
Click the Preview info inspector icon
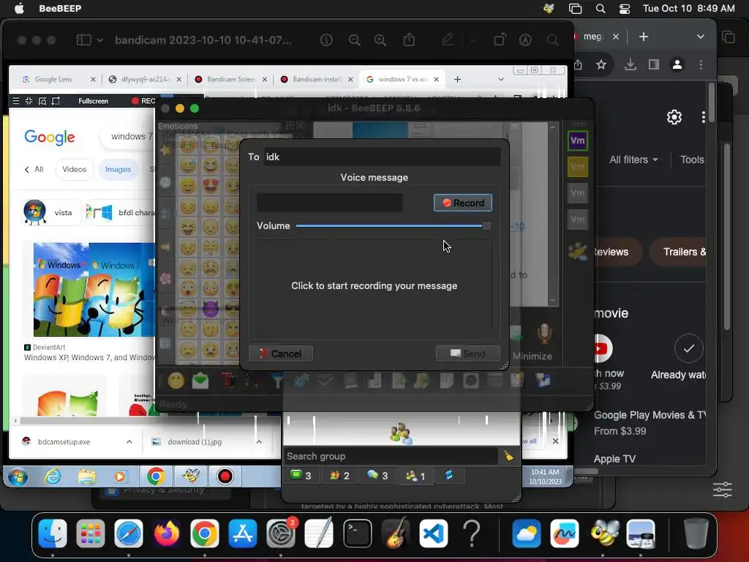click(x=326, y=40)
